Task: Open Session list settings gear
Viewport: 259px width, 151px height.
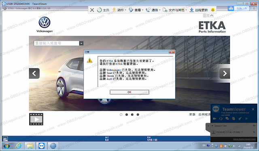Action: [x=254, y=126]
